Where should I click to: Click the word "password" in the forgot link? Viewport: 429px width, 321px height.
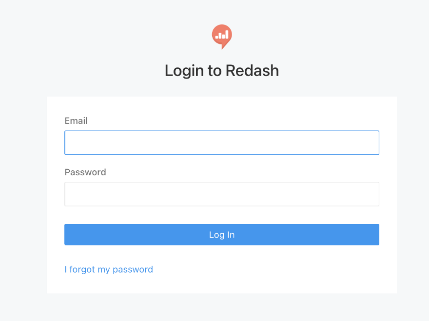[x=132, y=269]
